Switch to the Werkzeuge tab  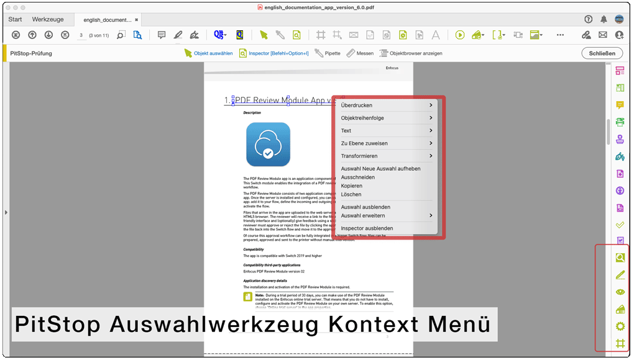[x=48, y=19]
